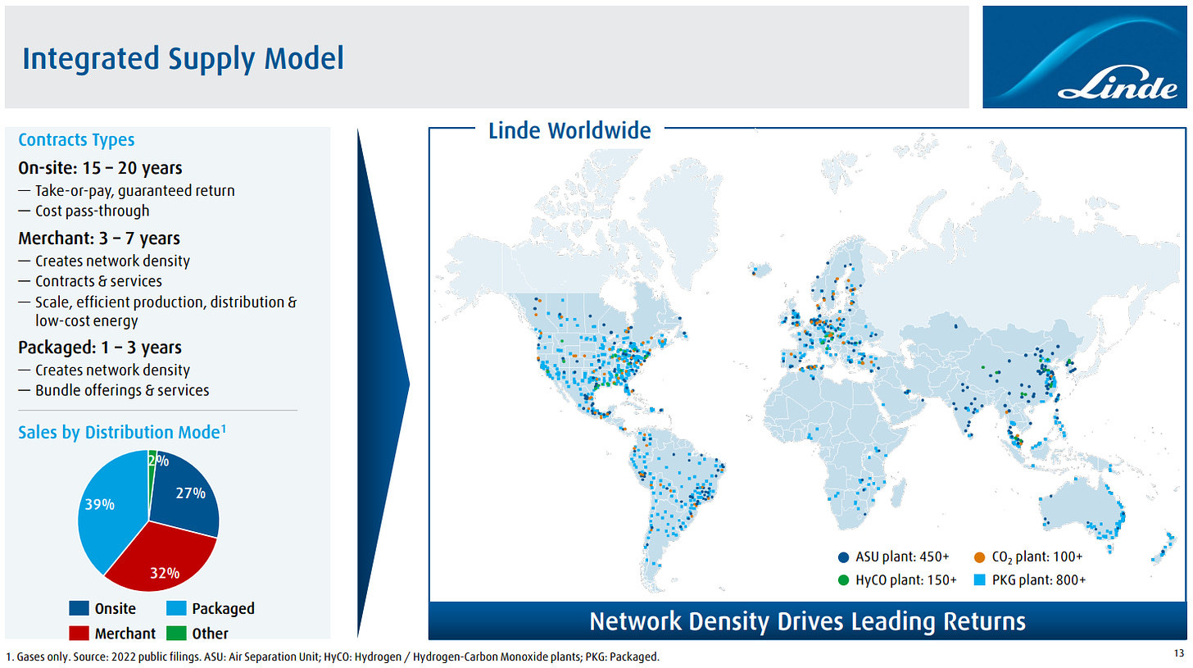Click the 'Merchant: 3 – 7 years' text
Screen dimensions: 1193x668
click(x=99, y=239)
